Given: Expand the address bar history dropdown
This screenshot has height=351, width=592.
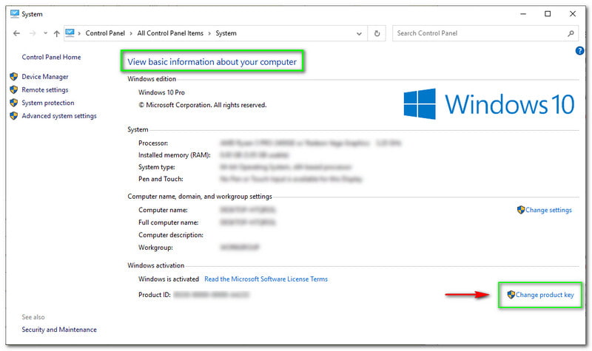Looking at the screenshot, I should 359,33.
